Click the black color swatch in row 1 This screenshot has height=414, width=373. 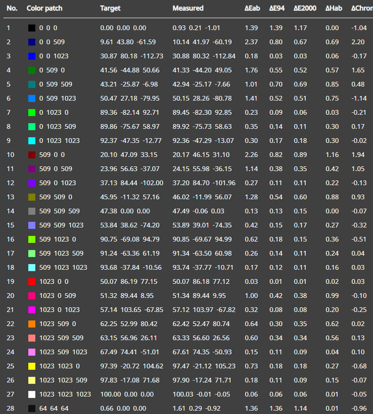[31, 28]
